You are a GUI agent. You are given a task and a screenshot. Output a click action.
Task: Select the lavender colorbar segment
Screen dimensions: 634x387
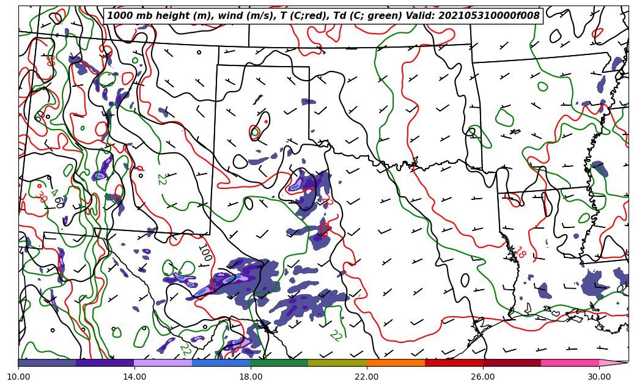point(163,363)
